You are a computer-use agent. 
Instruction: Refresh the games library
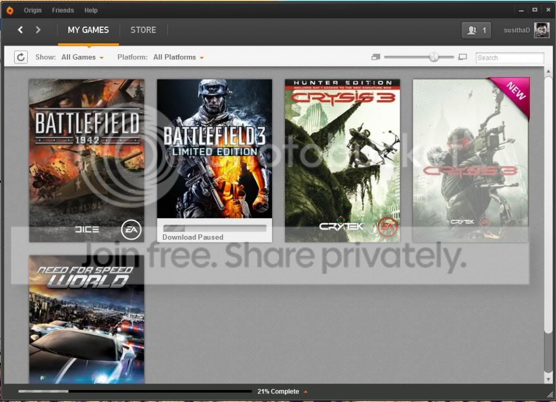coord(21,57)
